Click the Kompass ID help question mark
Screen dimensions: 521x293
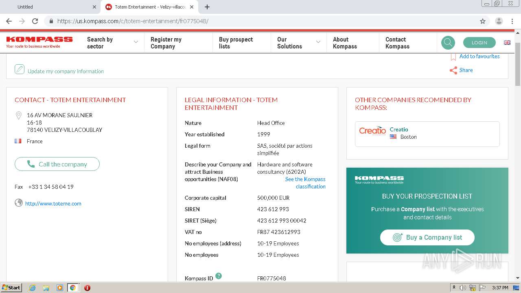[x=219, y=276]
